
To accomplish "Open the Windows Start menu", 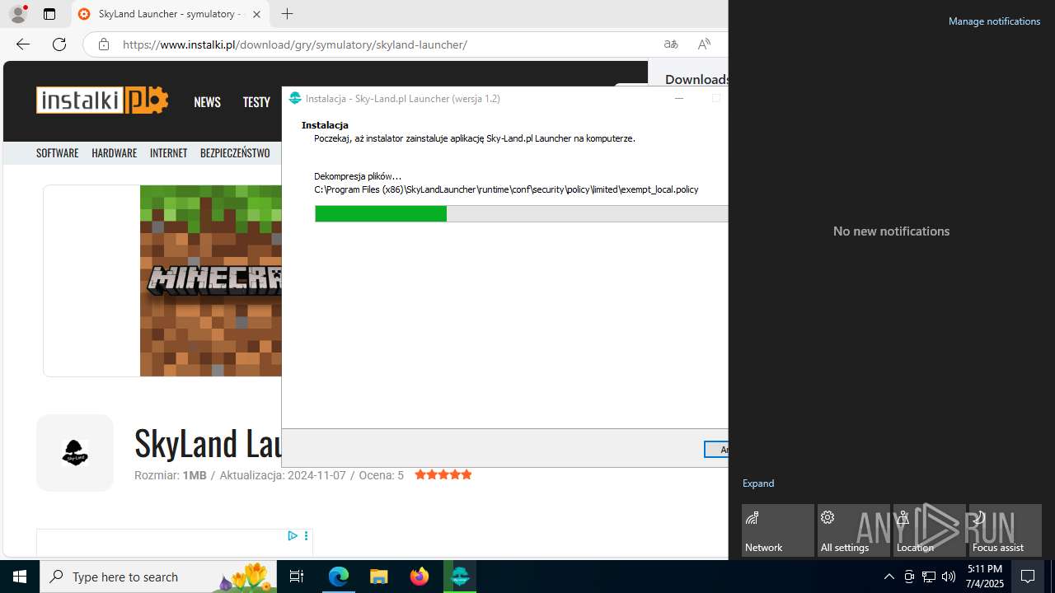I will tap(20, 577).
